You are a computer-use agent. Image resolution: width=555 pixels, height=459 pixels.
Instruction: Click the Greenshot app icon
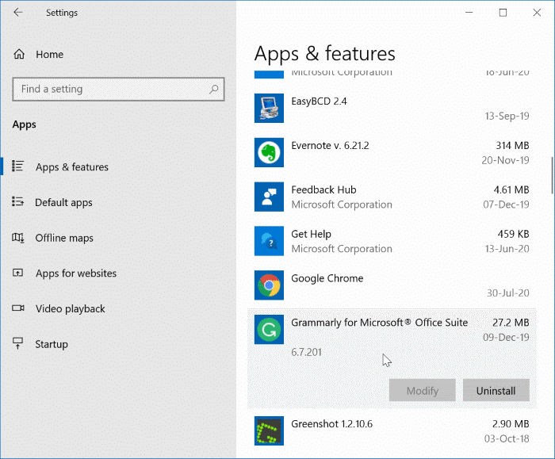[269, 430]
